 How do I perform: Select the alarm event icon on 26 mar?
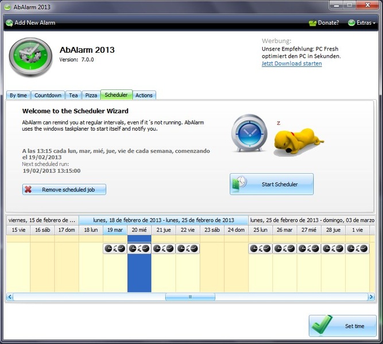tap(285, 249)
